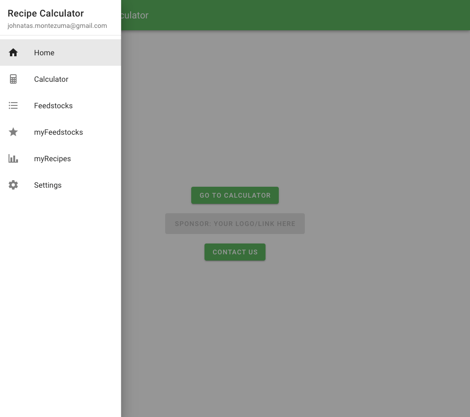Click the Calculator icon in the drawer
Image resolution: width=470 pixels, height=417 pixels.
(x=13, y=79)
